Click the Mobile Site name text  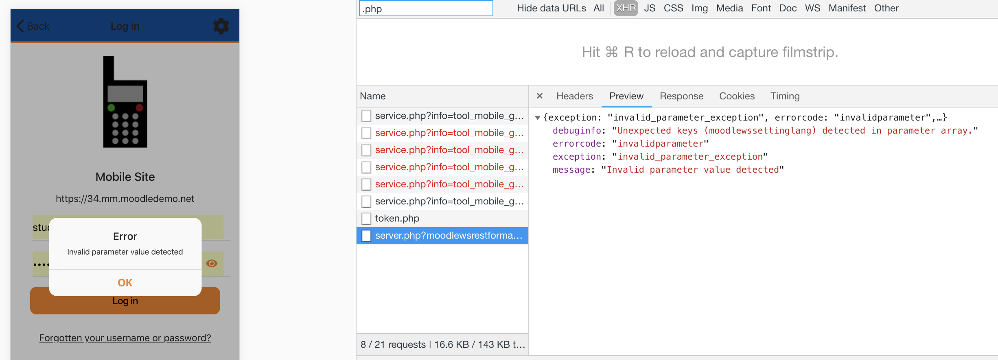tap(125, 177)
